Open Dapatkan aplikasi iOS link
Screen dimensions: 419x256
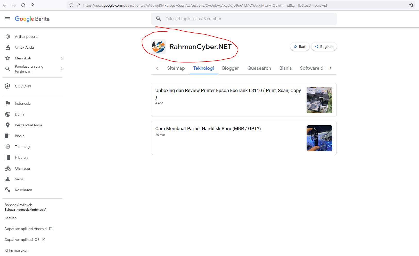coord(25,240)
